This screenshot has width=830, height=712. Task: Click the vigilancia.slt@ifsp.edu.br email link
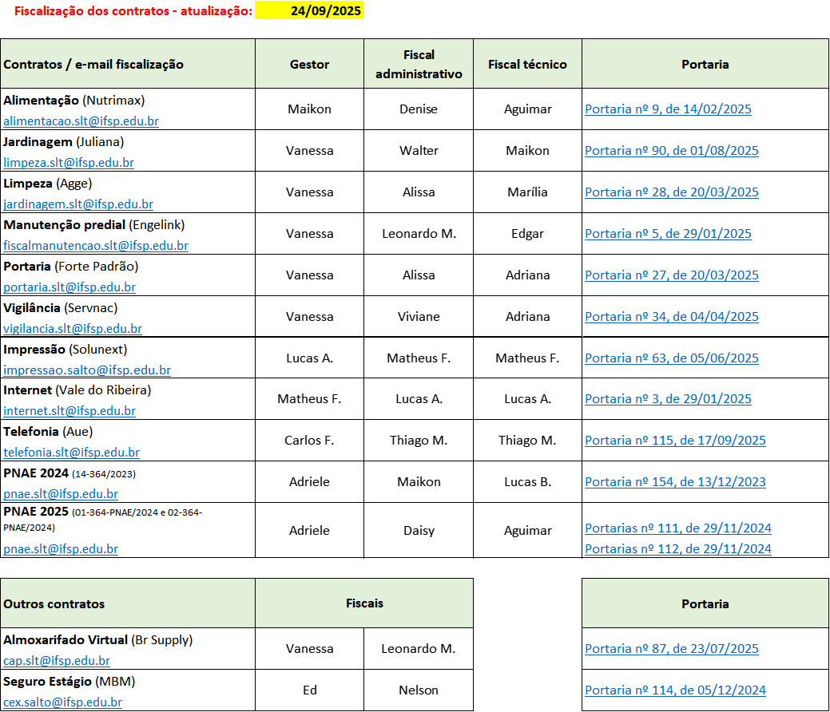click(73, 329)
